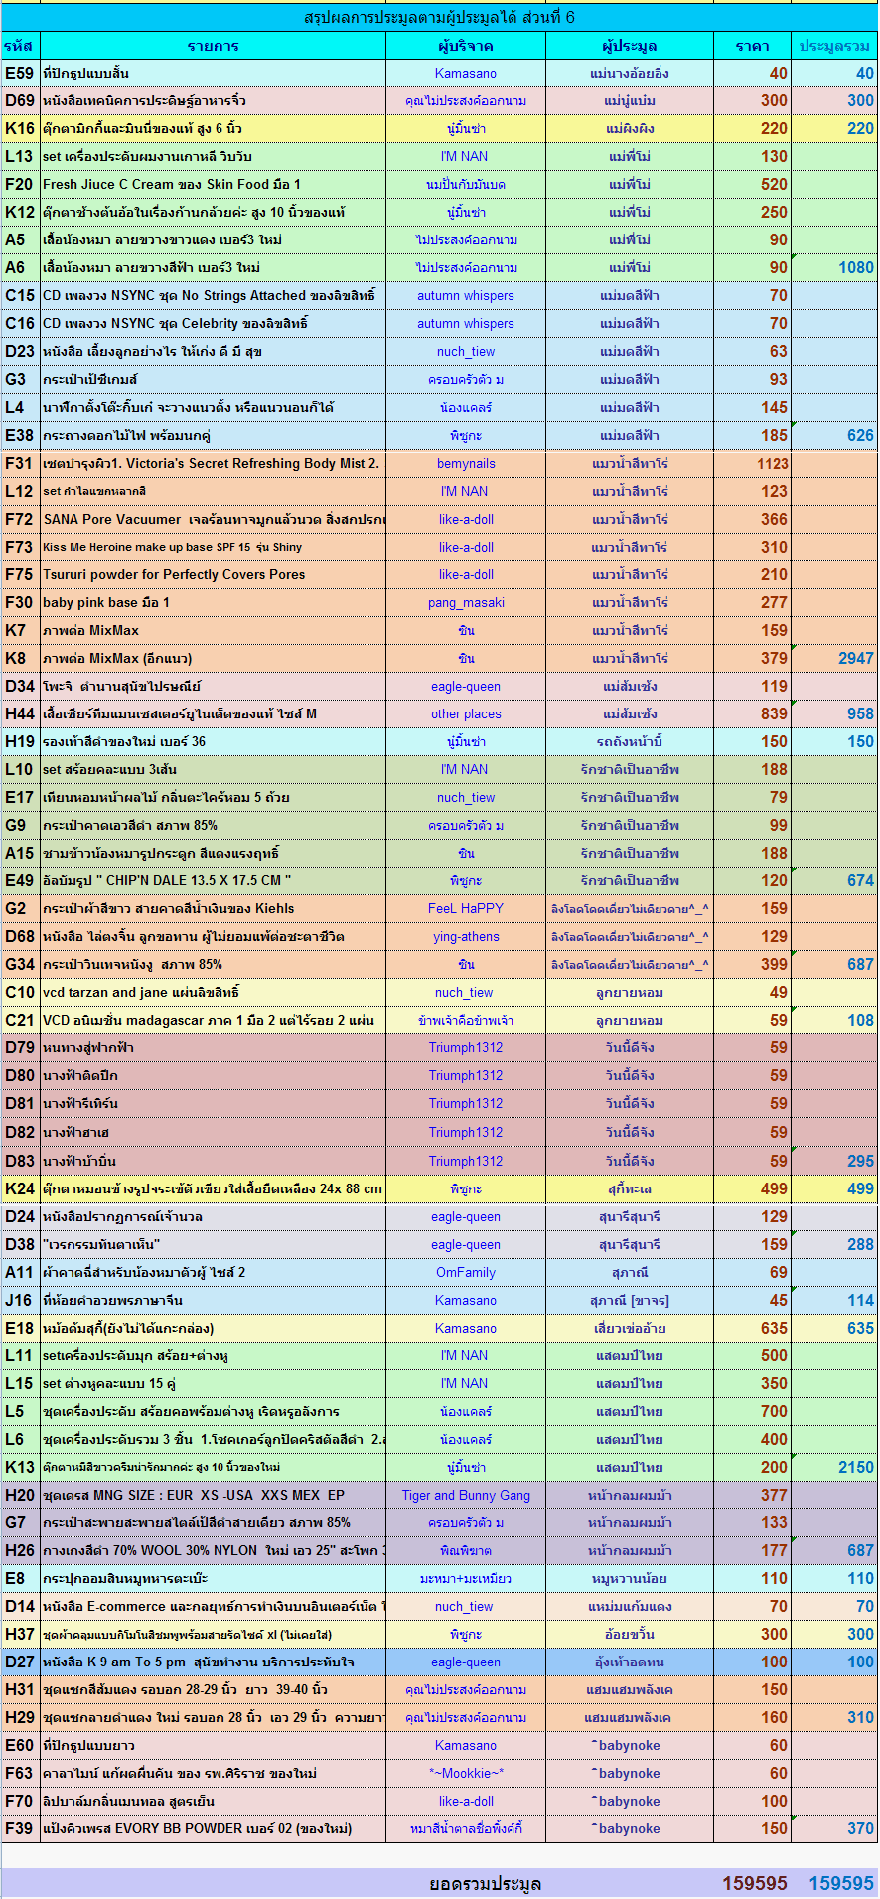Image resolution: width=880 pixels, height=1899 pixels.
Task: Select "vcd tarzan and jane" item cell
Action: 213,992
